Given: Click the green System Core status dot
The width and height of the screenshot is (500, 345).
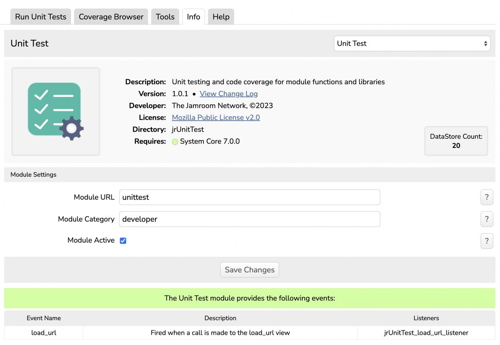Looking at the screenshot, I should click(x=175, y=142).
